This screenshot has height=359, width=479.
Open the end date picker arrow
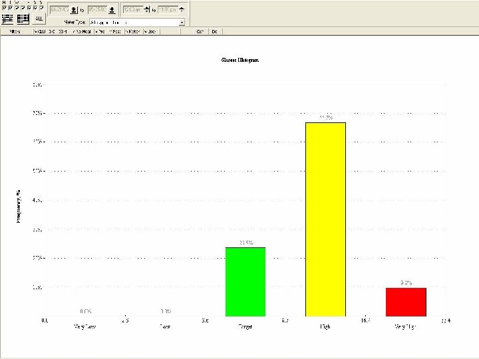click(x=112, y=10)
